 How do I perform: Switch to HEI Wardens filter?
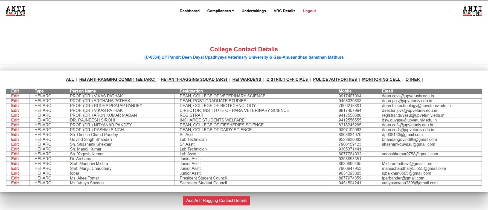click(x=247, y=79)
